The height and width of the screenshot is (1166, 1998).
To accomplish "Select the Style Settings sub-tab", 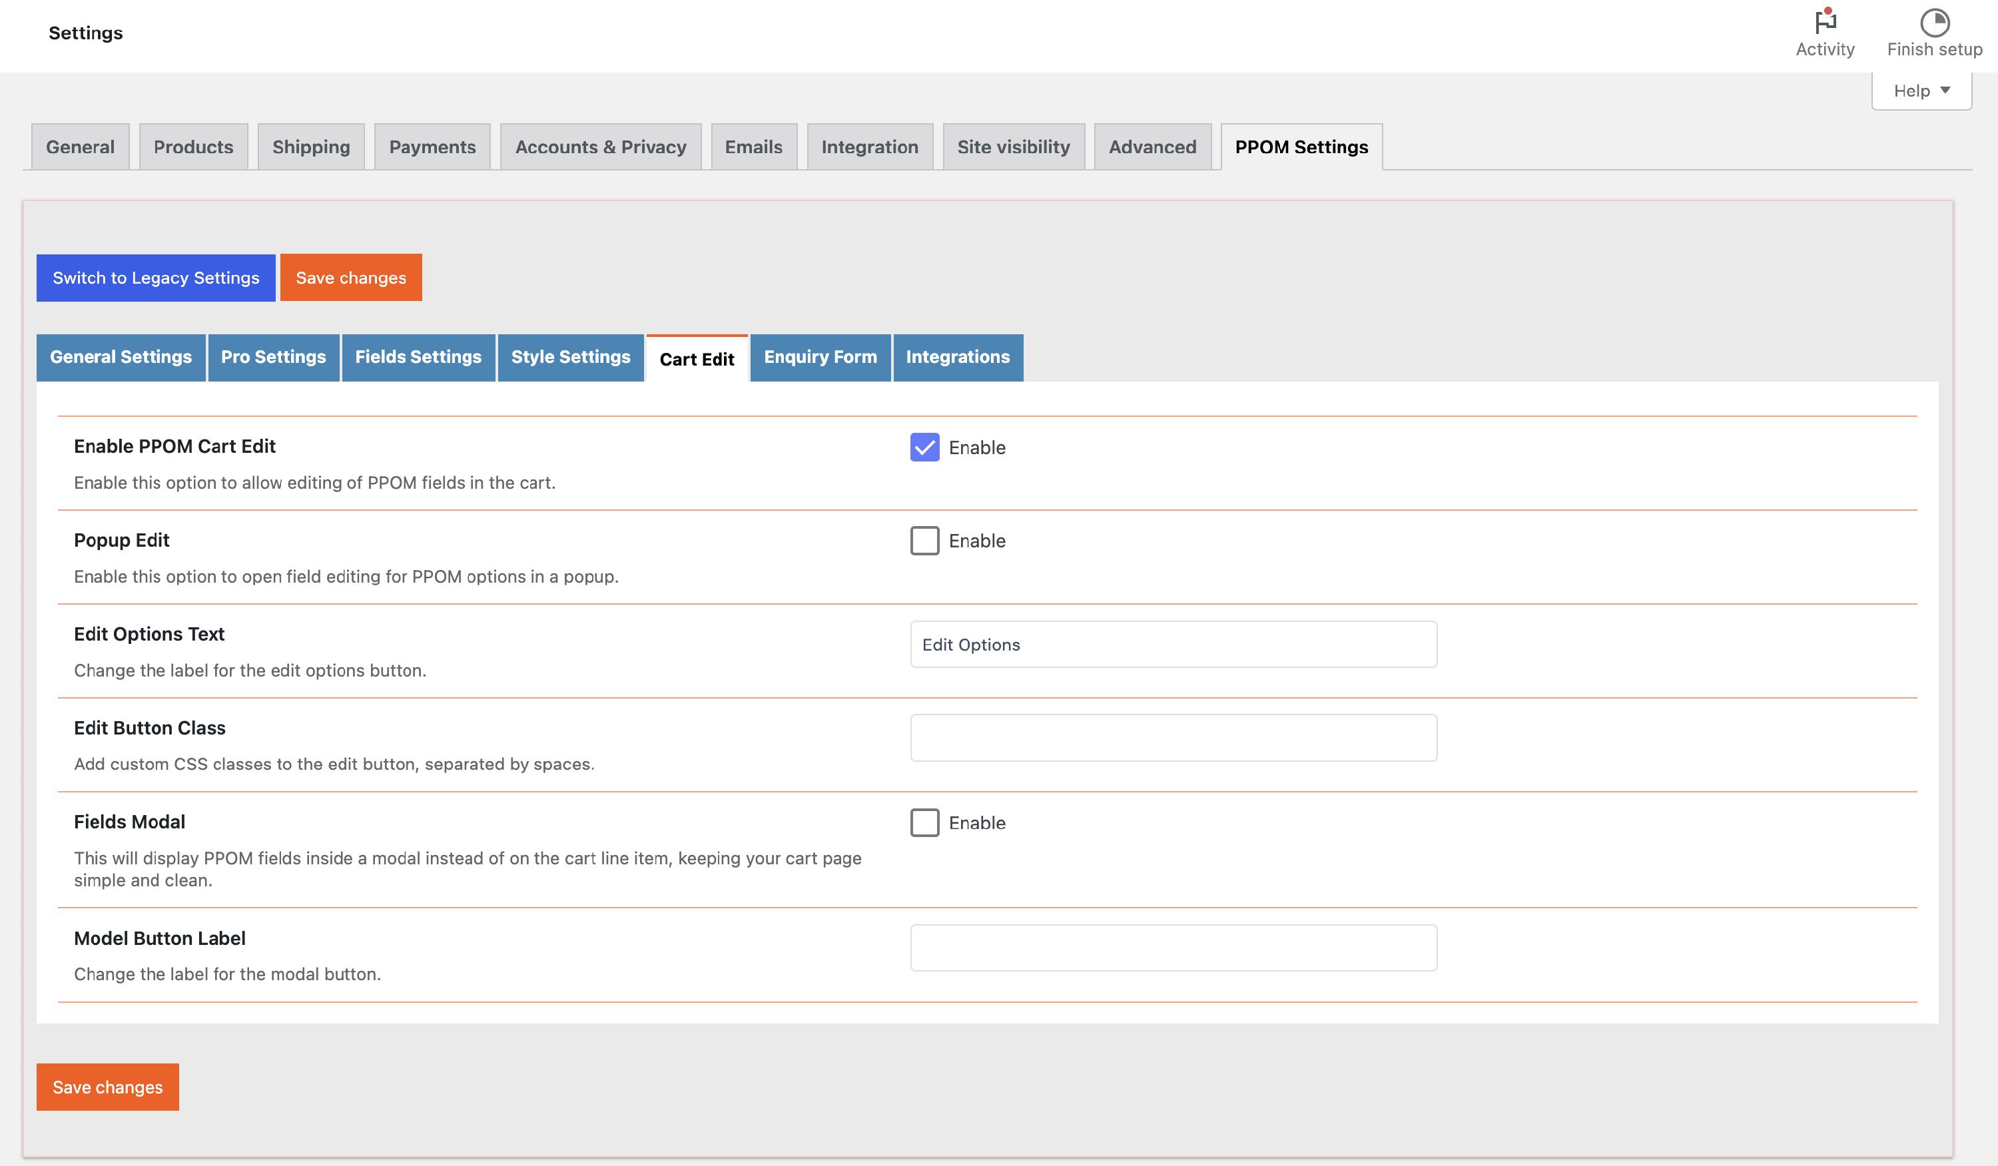I will coord(570,357).
